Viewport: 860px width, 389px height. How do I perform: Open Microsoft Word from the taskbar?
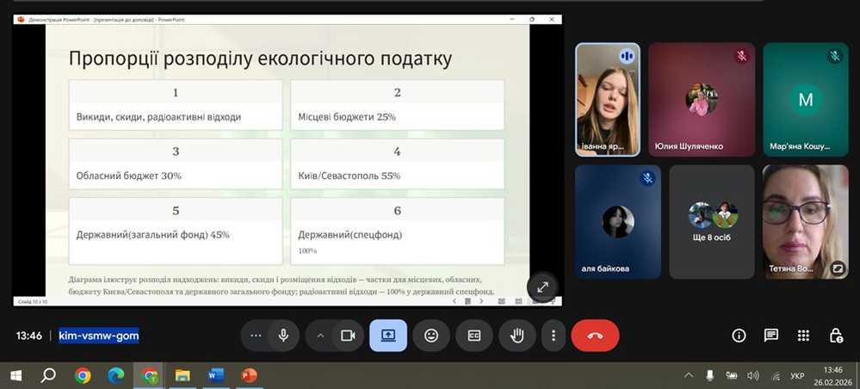click(x=216, y=375)
